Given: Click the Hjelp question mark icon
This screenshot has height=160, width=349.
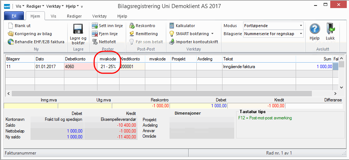Looking at the screenshot, I should point(314,29).
